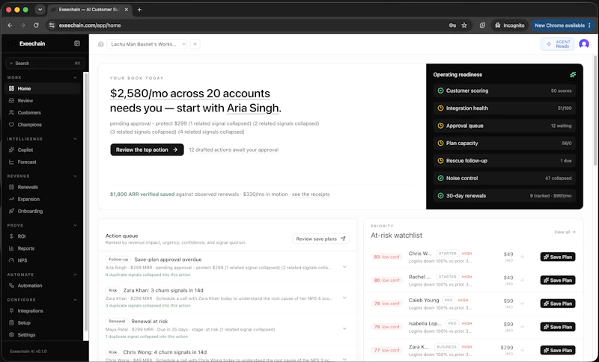This screenshot has width=599, height=362.
Task: Click the Approval queue status icon
Action: (440, 126)
